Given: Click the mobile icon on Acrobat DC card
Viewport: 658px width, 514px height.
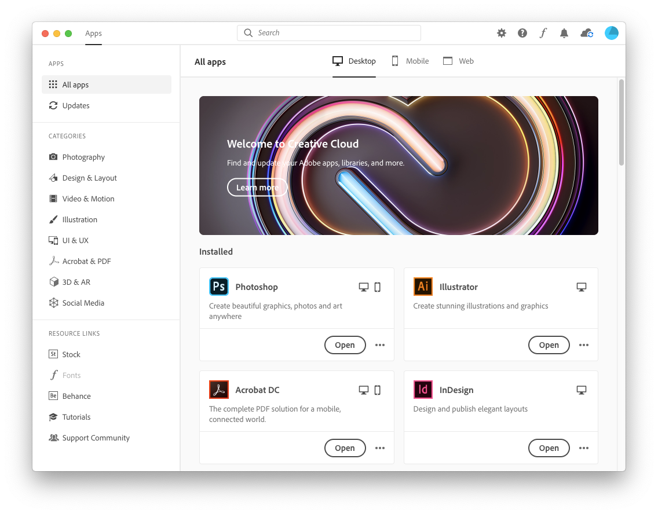Looking at the screenshot, I should (x=378, y=390).
